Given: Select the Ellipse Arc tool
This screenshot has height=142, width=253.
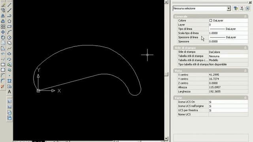Looking at the screenshot, I should click(x=9, y=59).
